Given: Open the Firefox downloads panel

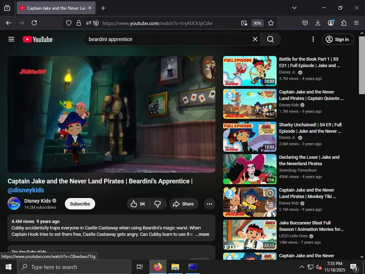Looking at the screenshot, I should 318,23.
